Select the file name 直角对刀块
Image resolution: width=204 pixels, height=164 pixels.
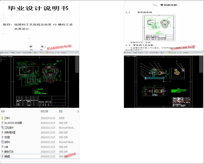(x=9, y=152)
